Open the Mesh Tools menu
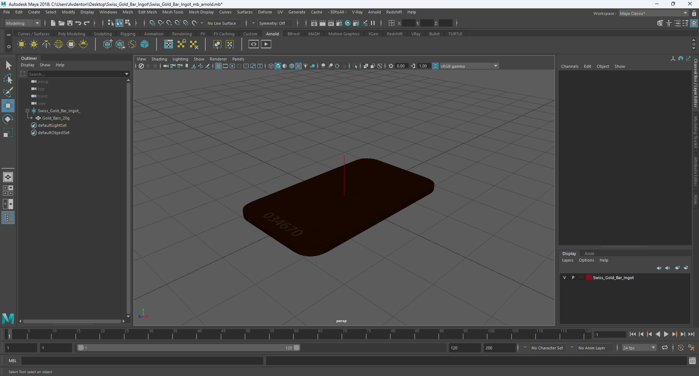The image size is (699, 376). pos(173,12)
